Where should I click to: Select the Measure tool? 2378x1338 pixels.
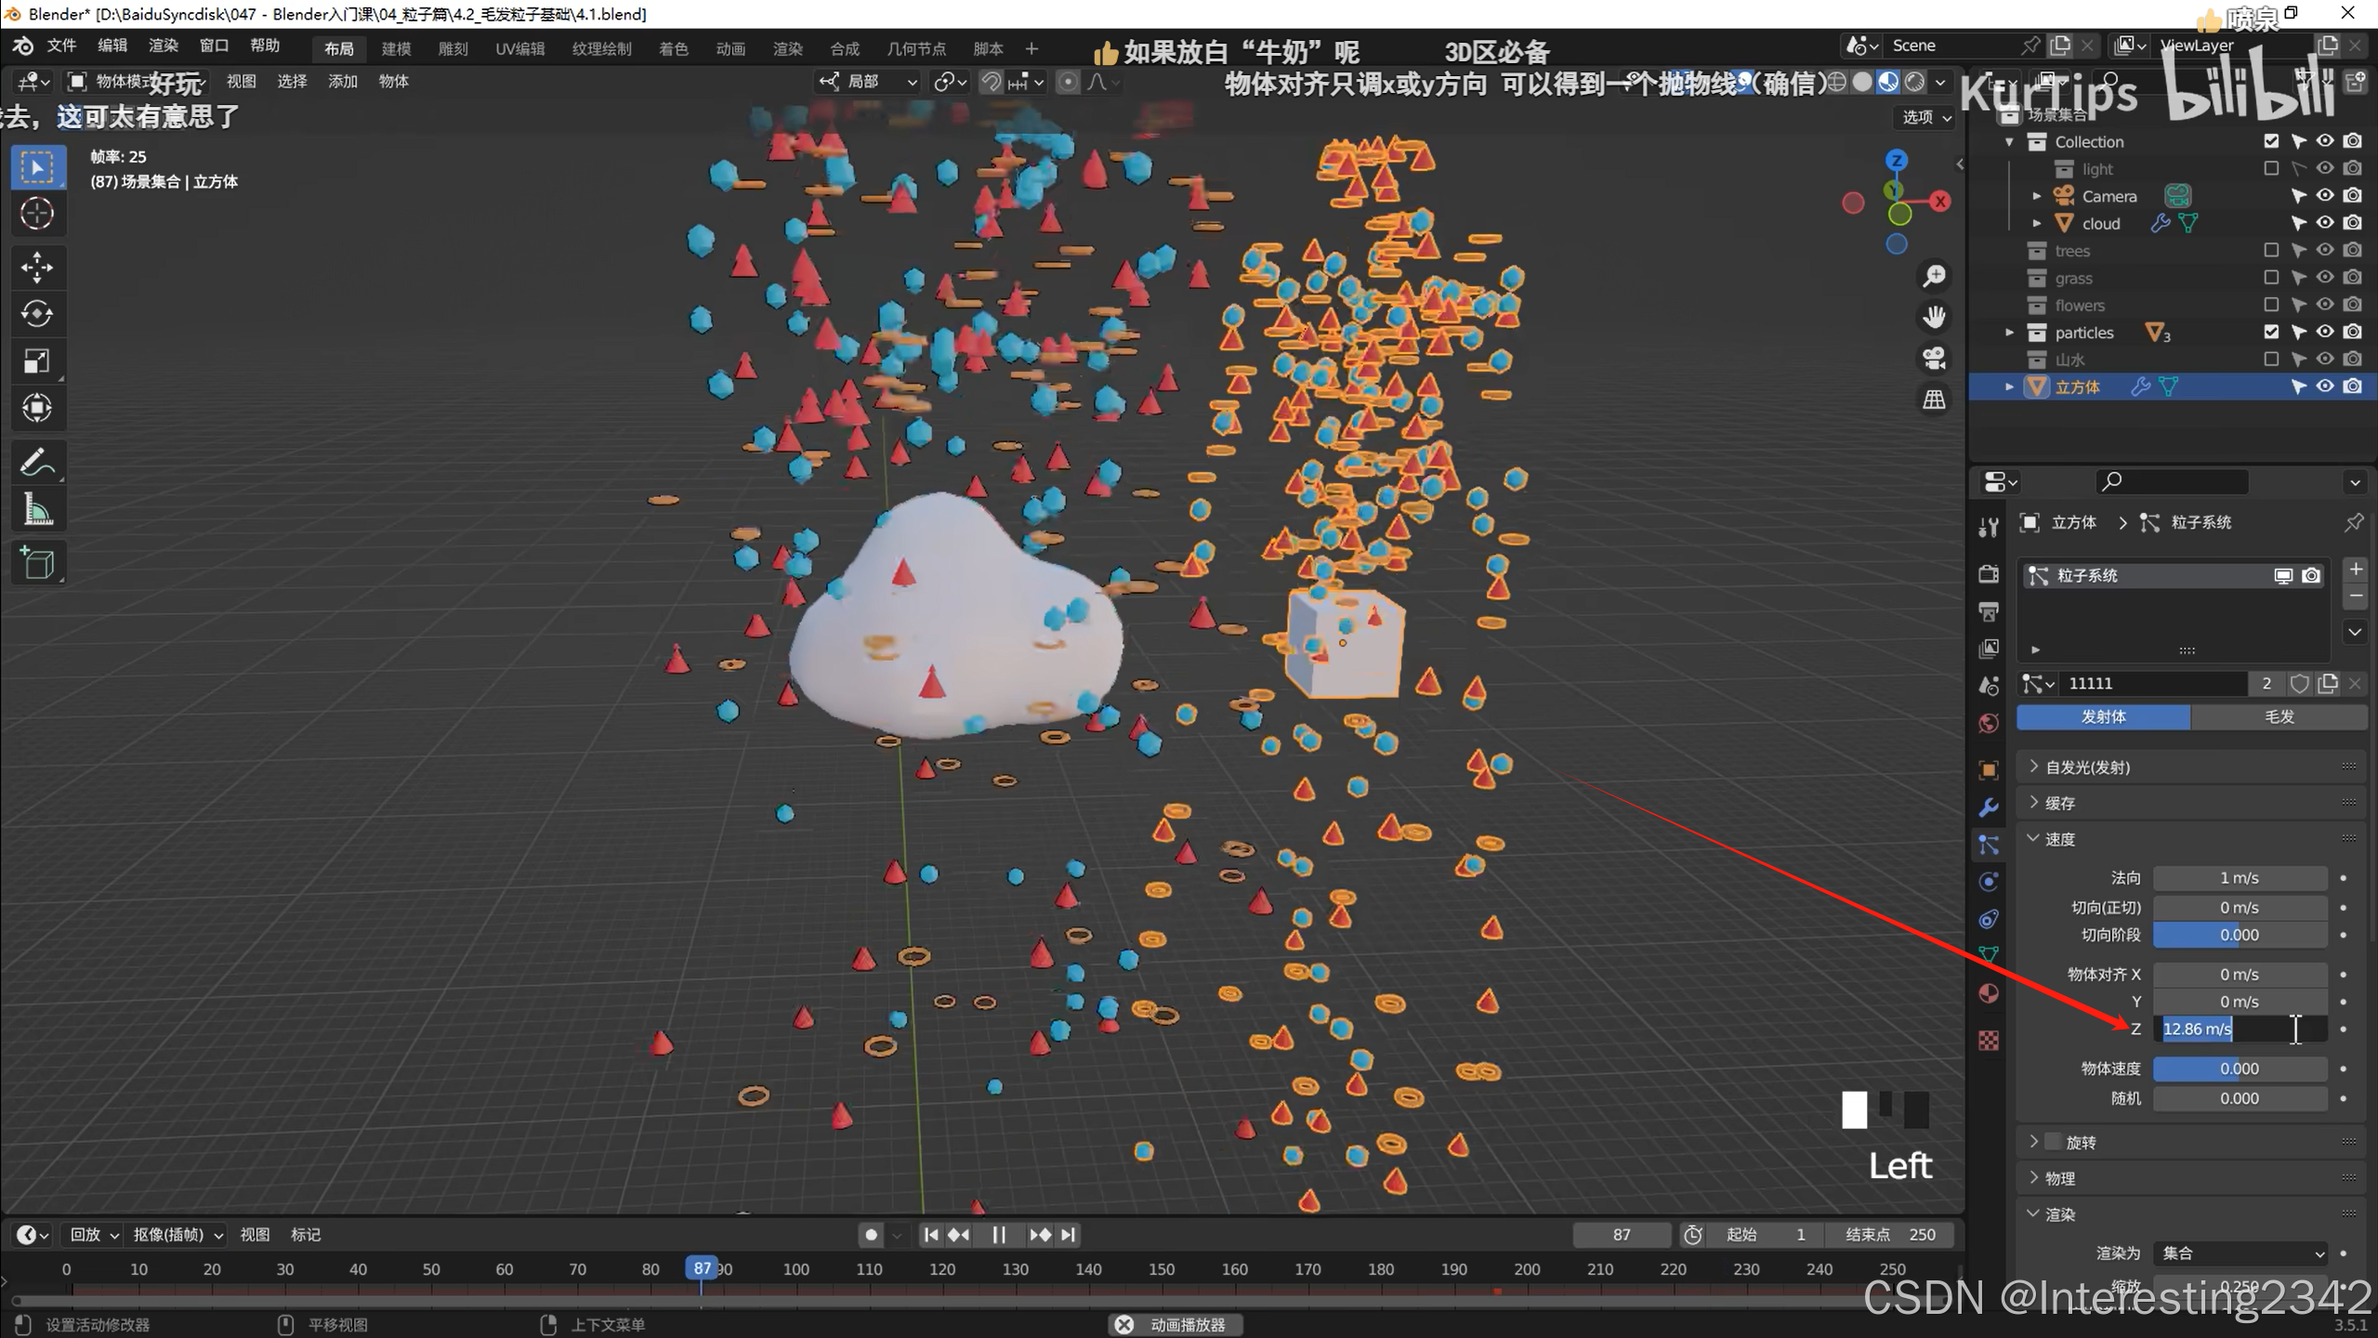37,509
